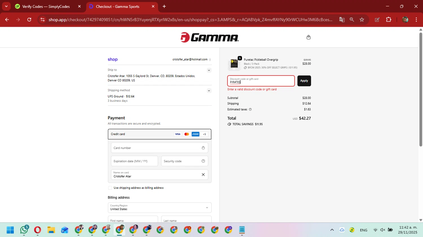
Task: Open WhatsApp from the taskbar
Action: pos(24,230)
